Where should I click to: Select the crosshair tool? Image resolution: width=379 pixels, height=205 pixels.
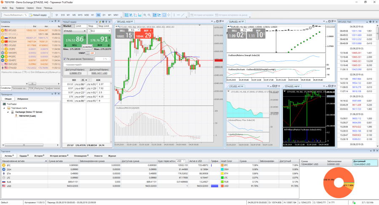click(169, 15)
